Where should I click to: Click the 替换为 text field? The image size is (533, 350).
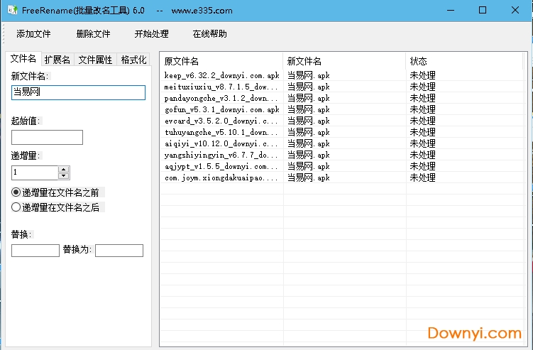[119, 250]
